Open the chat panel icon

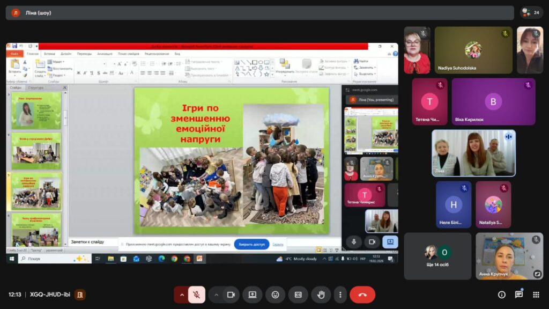(519, 295)
